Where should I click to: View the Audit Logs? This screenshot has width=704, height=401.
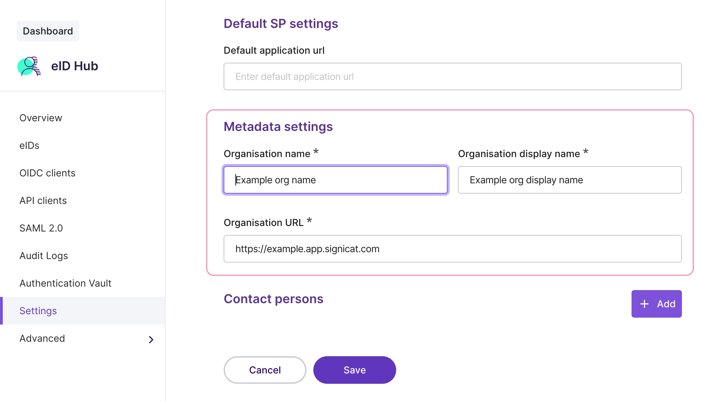[43, 255]
